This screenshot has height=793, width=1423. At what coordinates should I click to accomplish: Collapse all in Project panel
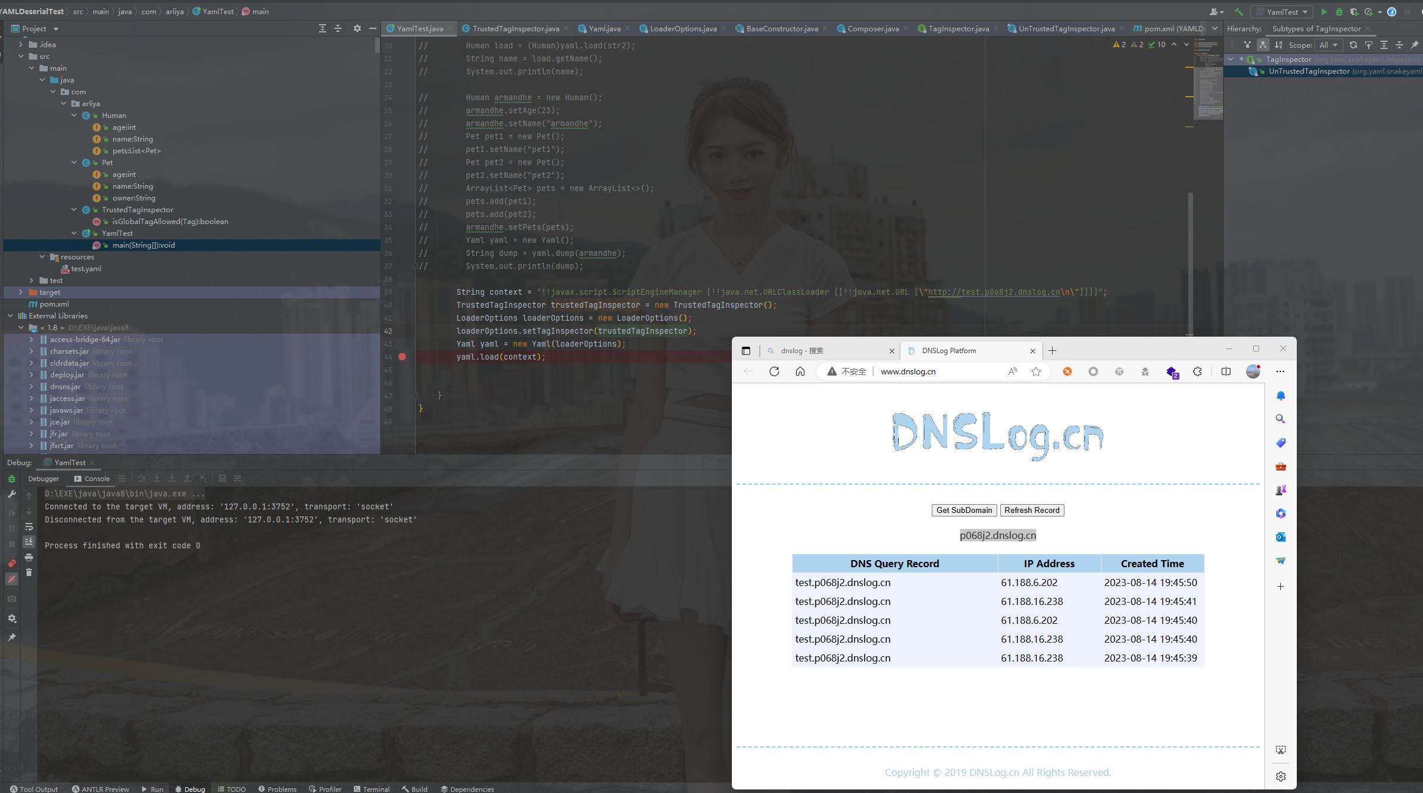pyautogui.click(x=338, y=28)
